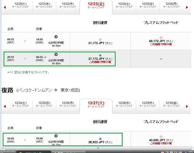194x153 pixels.
Task: Click the 00:55 +1 (DMK) arrival time
Action: (41, 59)
